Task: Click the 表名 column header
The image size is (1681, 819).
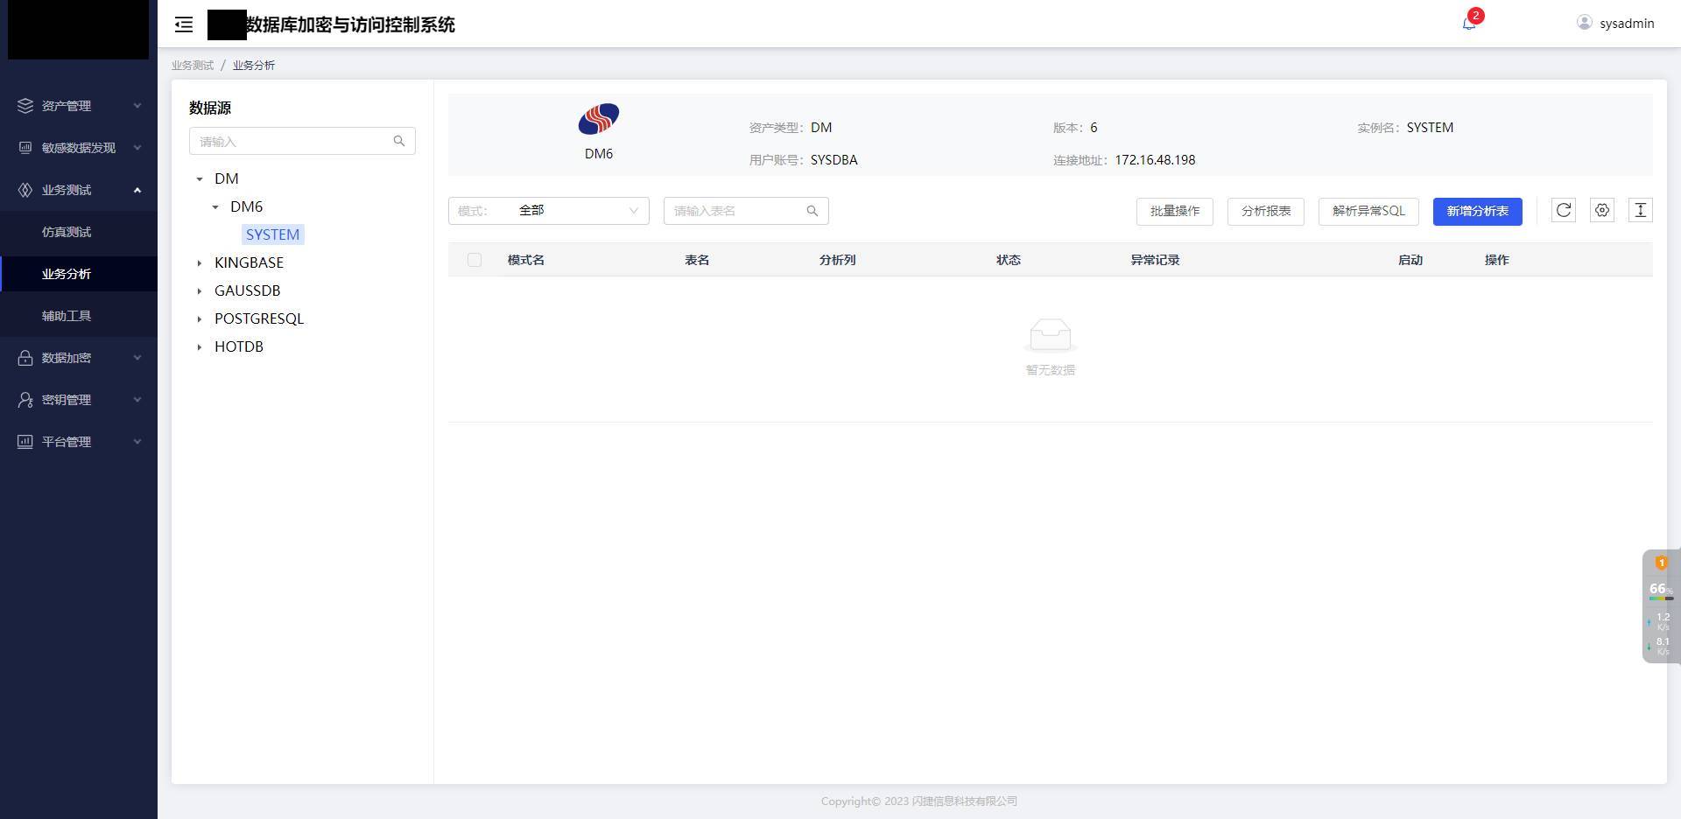Action: (697, 260)
